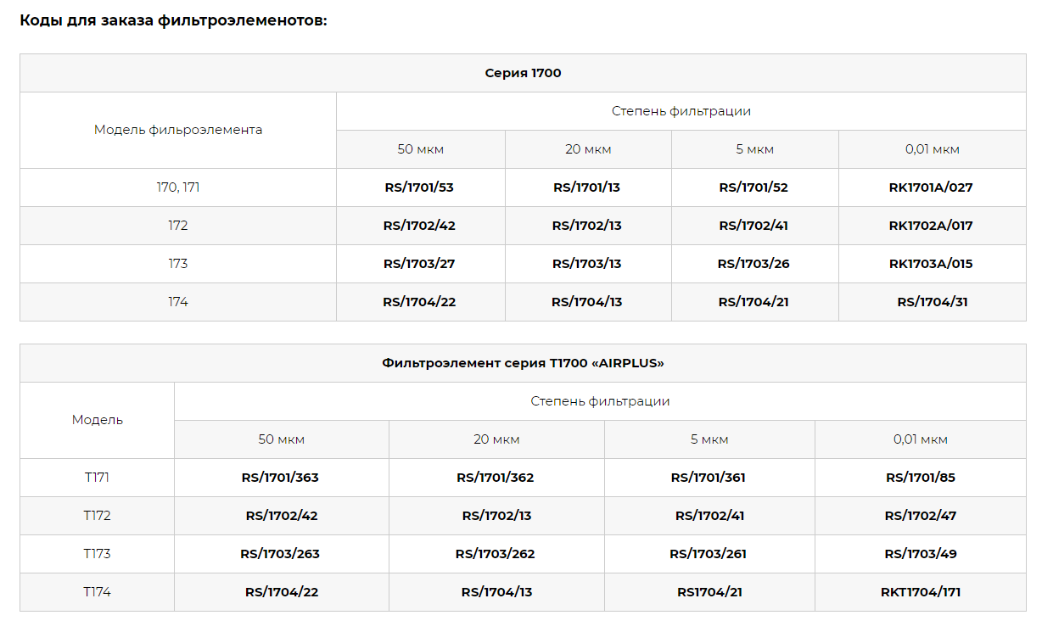Screen dimensions: 1042x632
Task: Click code RS/1701/53 in 50 мкм column
Action: [x=419, y=187]
